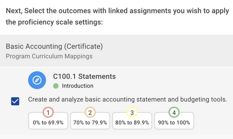Uncheck the C100.1 Statements outcome checkbox
Viewport: 233px width, 139px height.
click(15, 101)
